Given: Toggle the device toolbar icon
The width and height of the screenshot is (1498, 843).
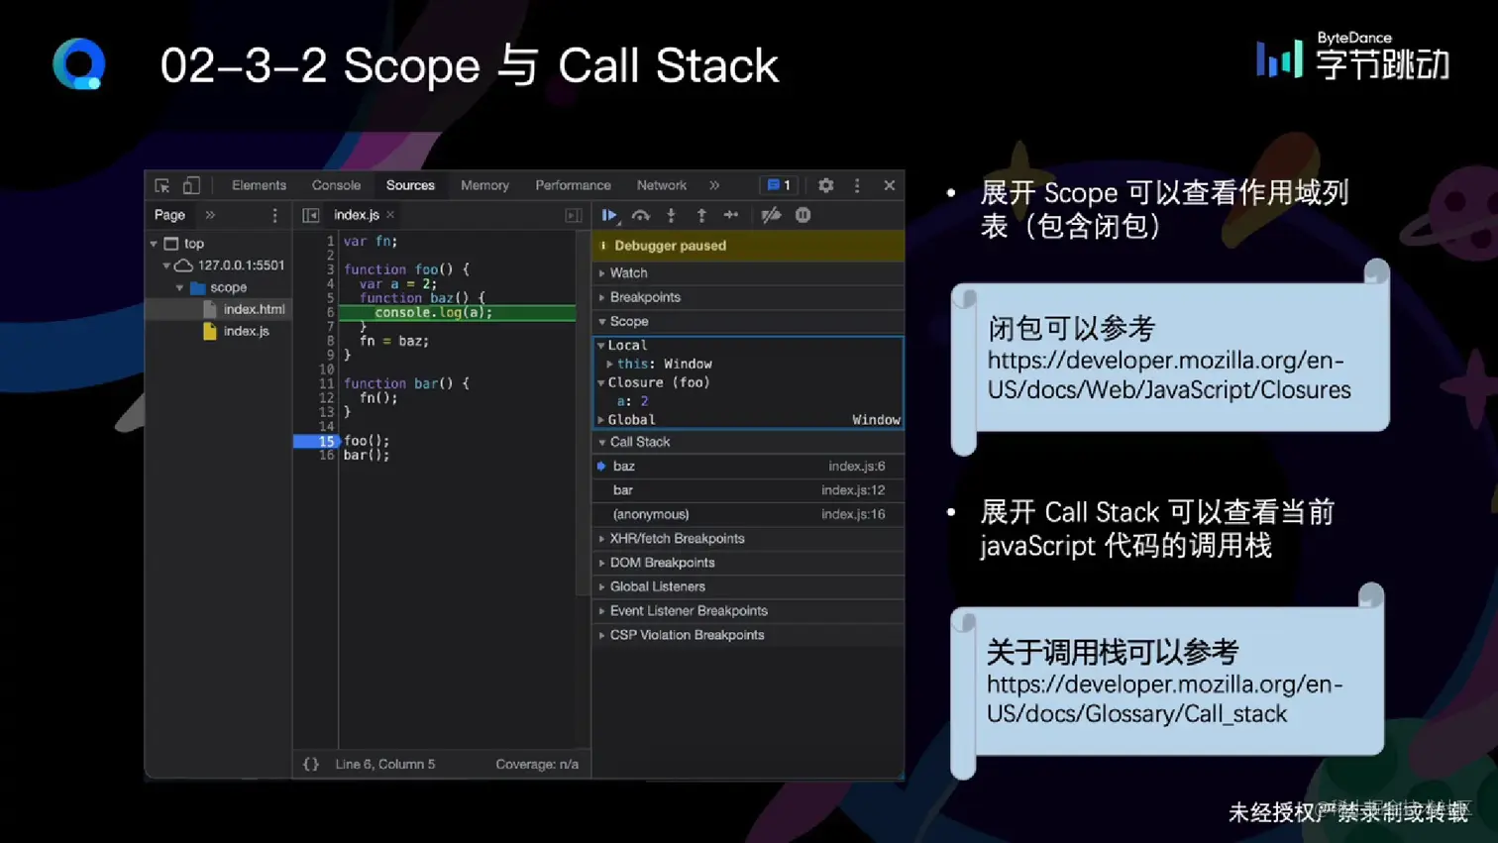Looking at the screenshot, I should coord(191,185).
